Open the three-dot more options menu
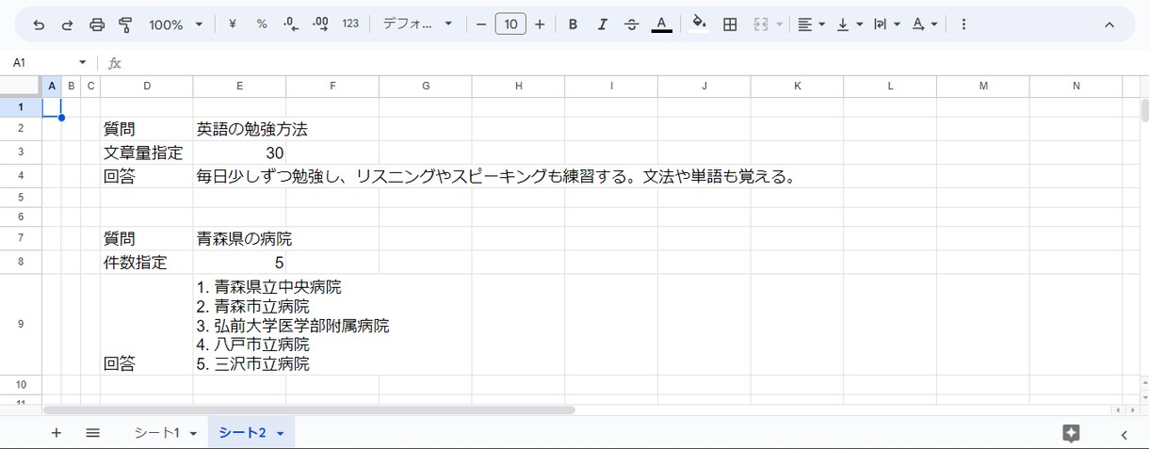The width and height of the screenshot is (1149, 449). pyautogui.click(x=963, y=24)
